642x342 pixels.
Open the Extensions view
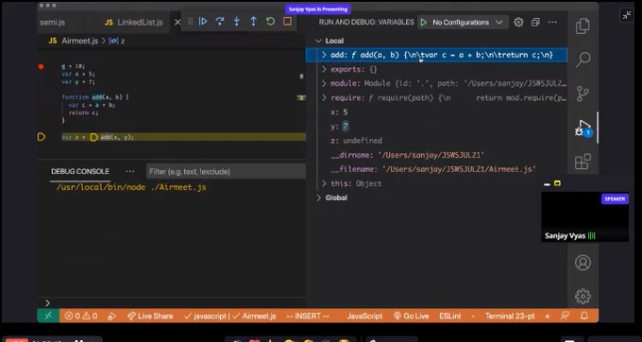click(583, 162)
